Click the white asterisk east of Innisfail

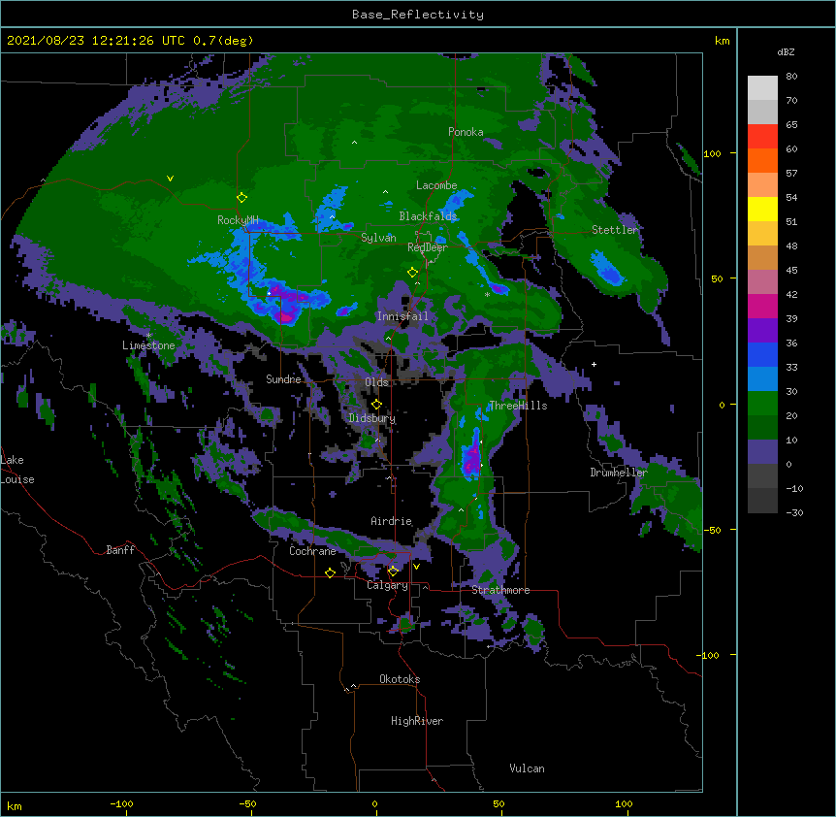(487, 294)
